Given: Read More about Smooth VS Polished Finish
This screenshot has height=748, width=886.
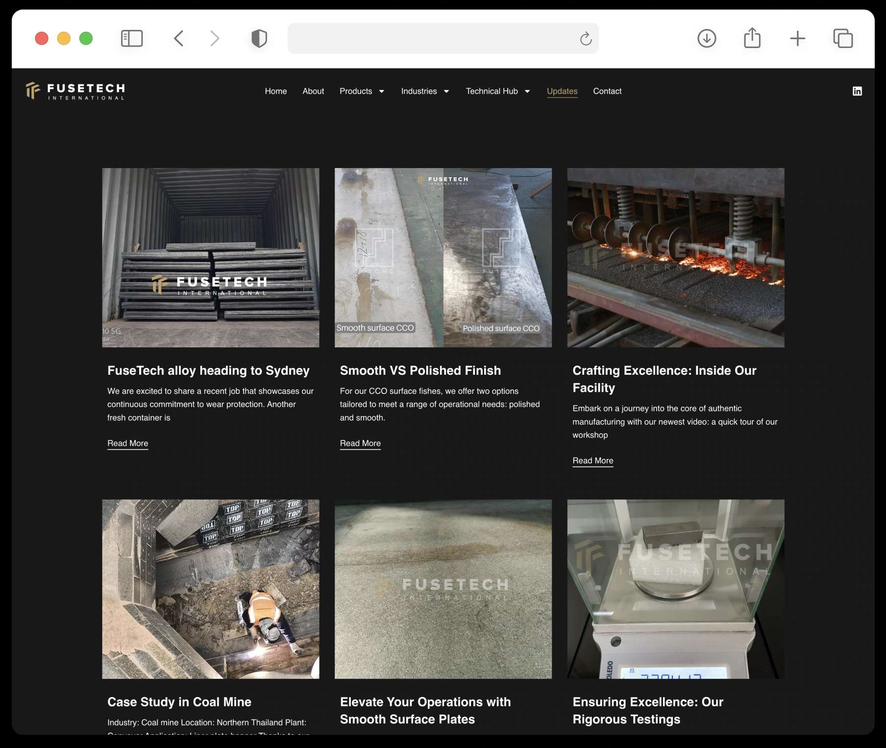Looking at the screenshot, I should click(360, 443).
